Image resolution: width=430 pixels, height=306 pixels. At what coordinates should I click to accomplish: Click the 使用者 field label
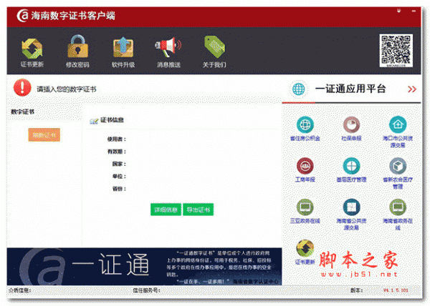116,139
